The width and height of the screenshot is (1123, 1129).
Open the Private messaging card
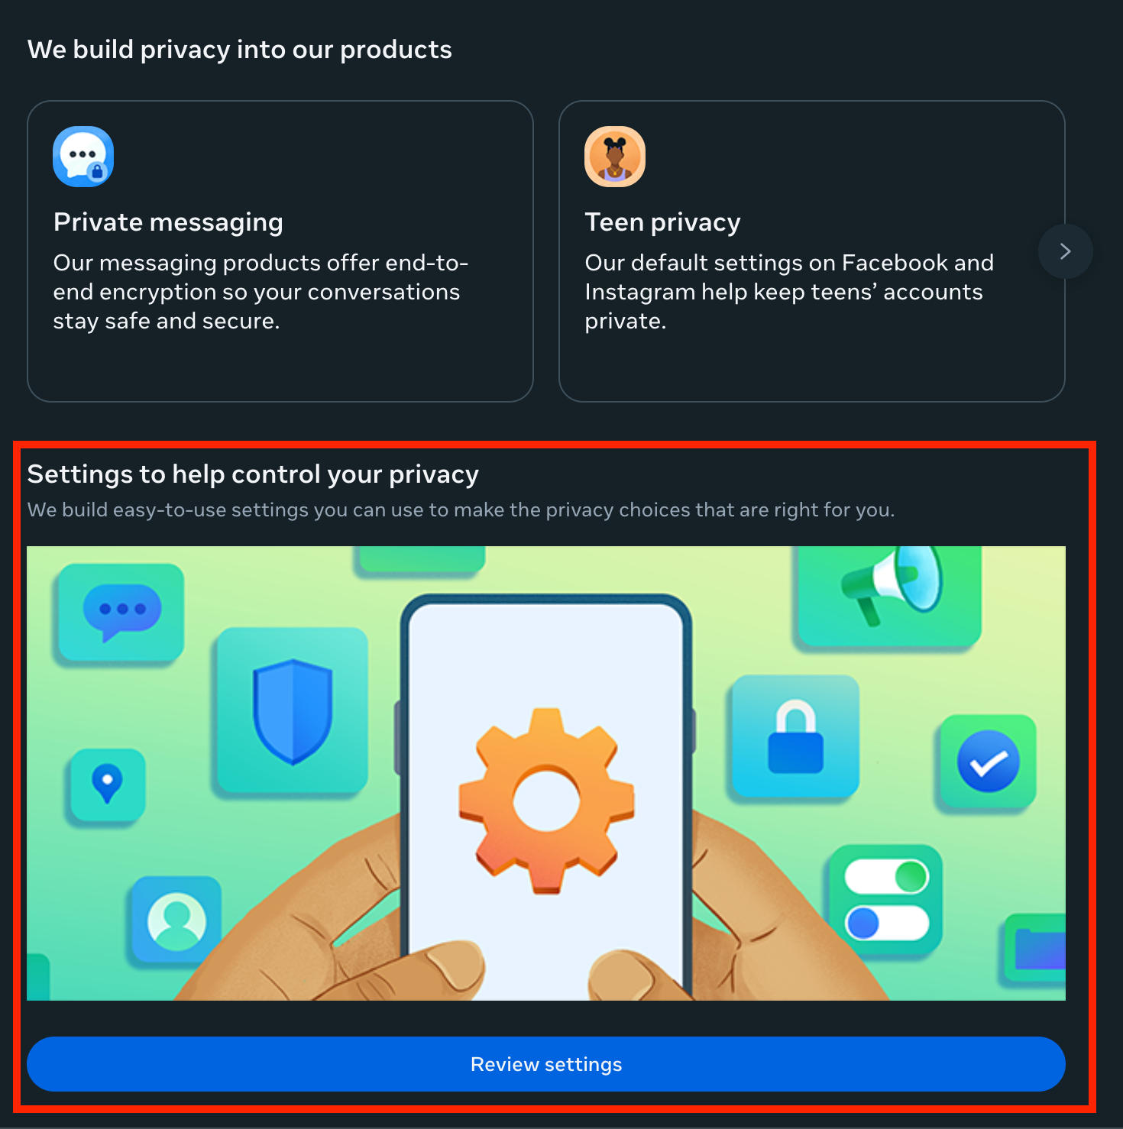(x=280, y=251)
